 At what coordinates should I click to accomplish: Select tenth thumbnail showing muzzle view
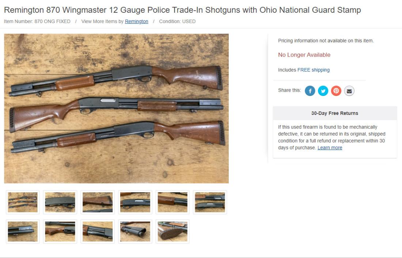(x=135, y=231)
